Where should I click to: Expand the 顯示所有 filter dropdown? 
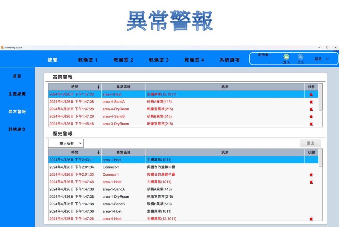(66, 143)
